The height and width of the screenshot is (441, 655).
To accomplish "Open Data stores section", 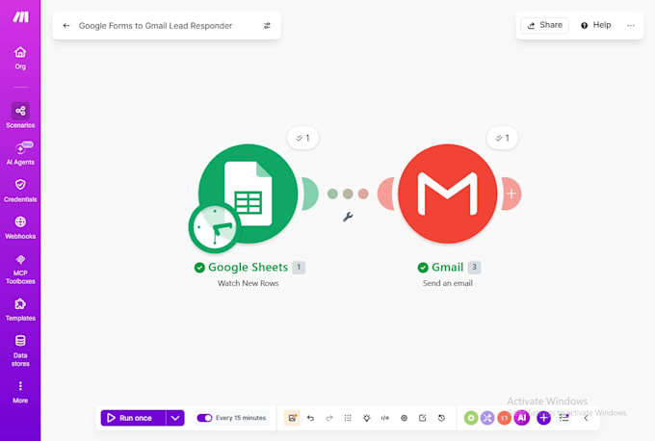I will click(x=20, y=350).
